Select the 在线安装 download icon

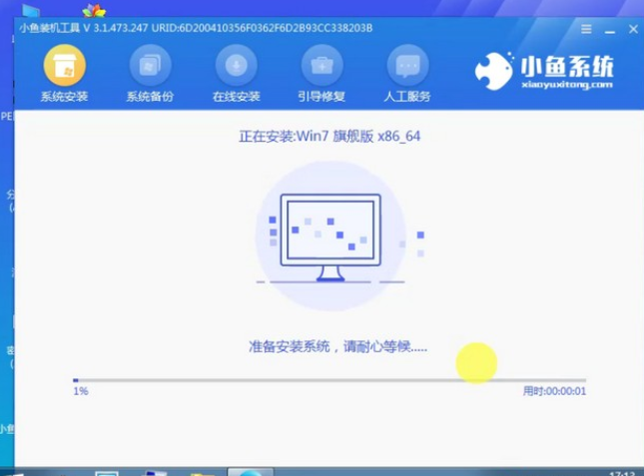point(237,66)
